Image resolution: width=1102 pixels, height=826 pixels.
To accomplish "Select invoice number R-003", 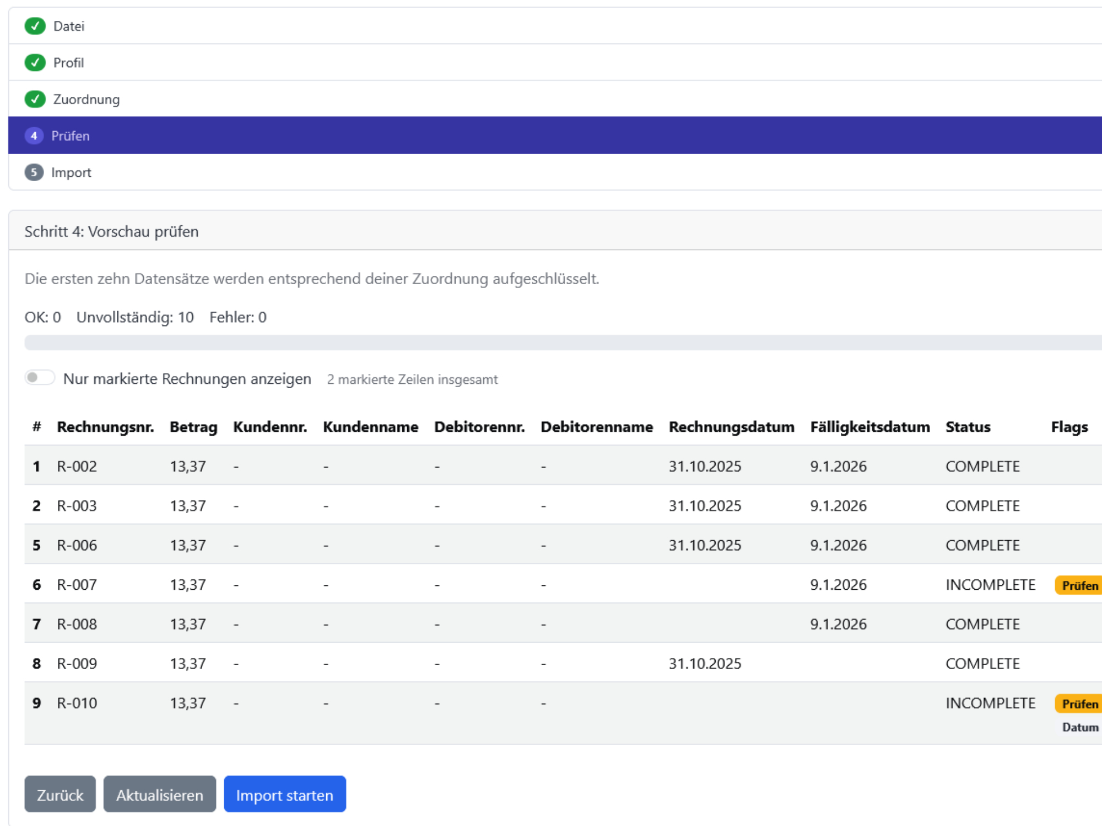I will click(x=77, y=506).
